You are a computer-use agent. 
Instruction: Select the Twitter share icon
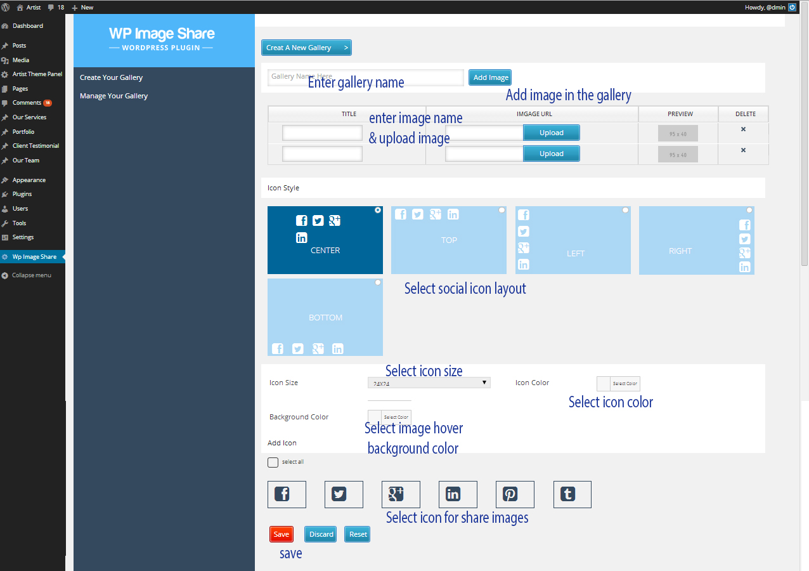pyautogui.click(x=344, y=494)
